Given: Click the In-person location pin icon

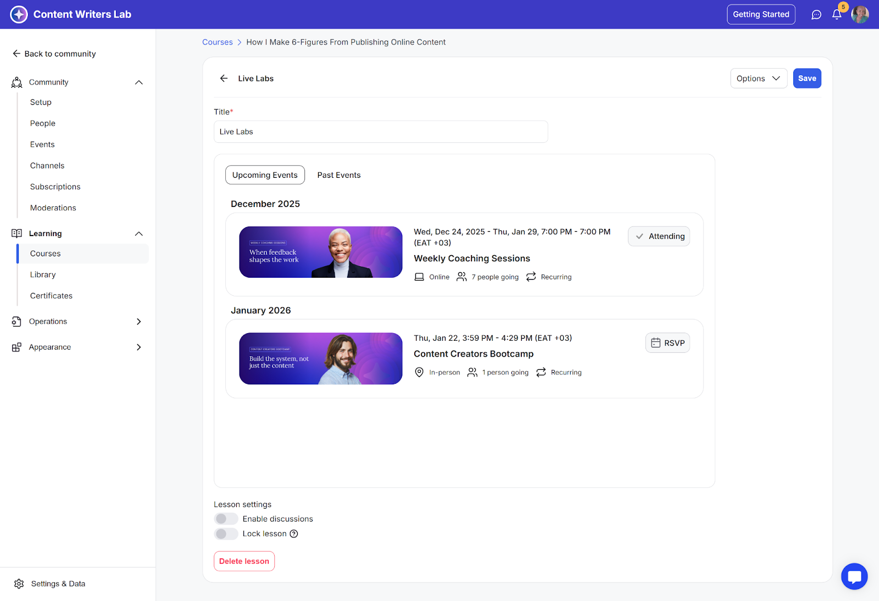Looking at the screenshot, I should pos(419,373).
